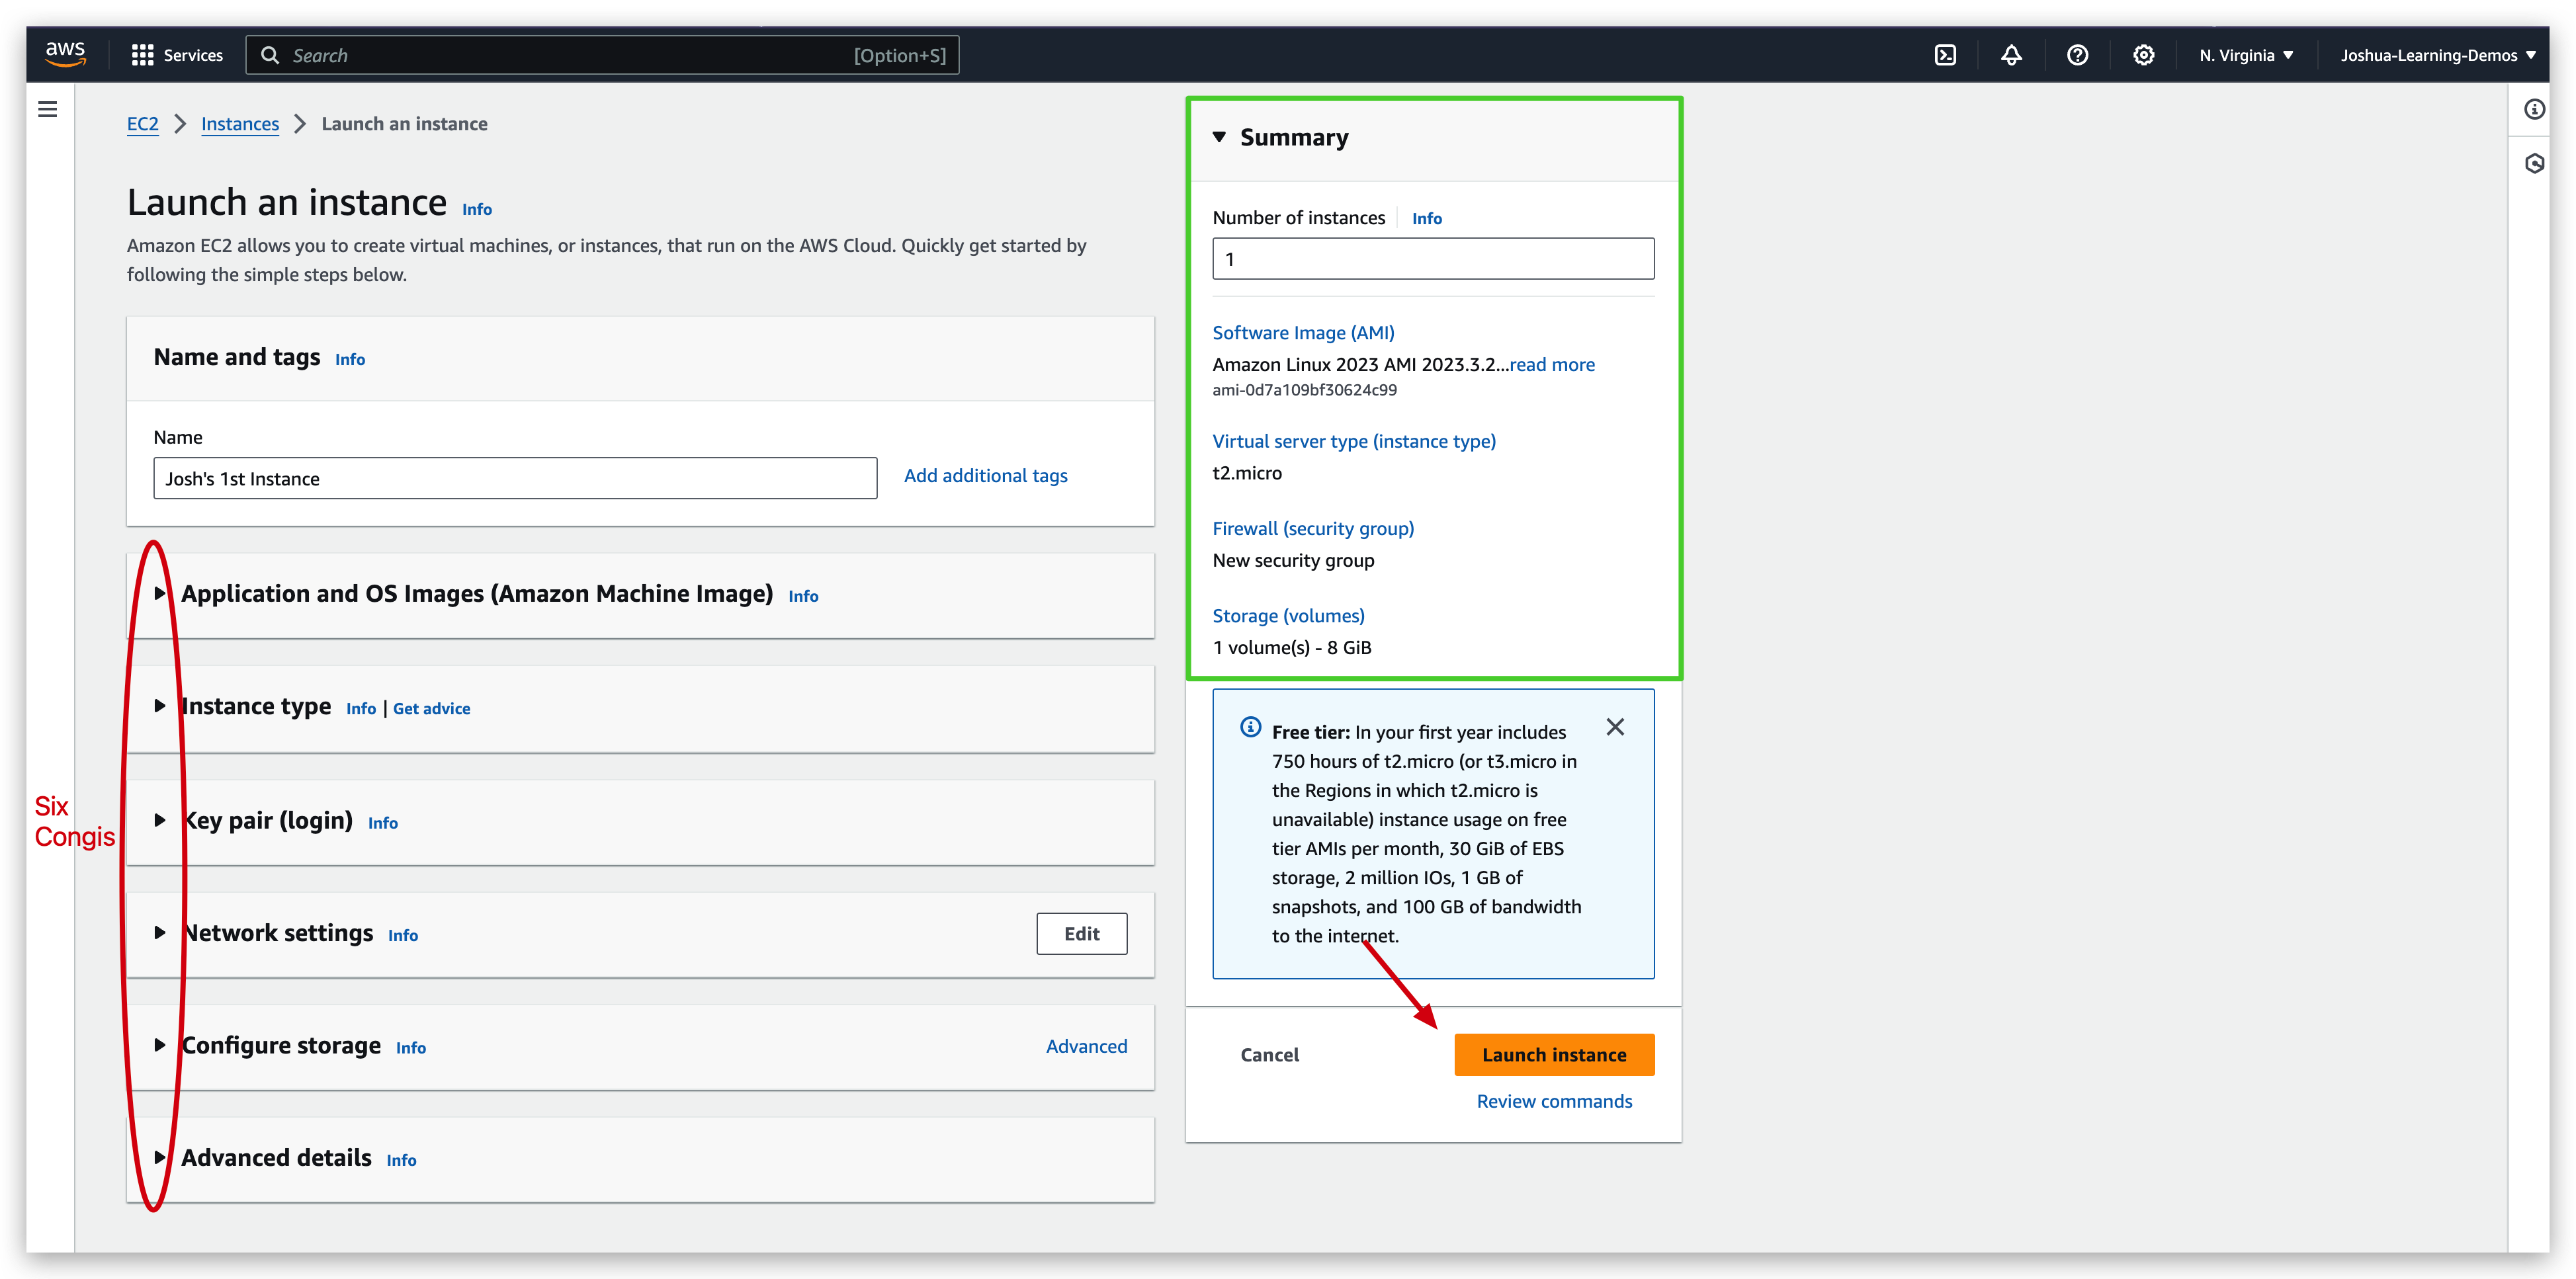2576x1279 pixels.
Task: Click the AWS logo home icon
Action: (65, 54)
